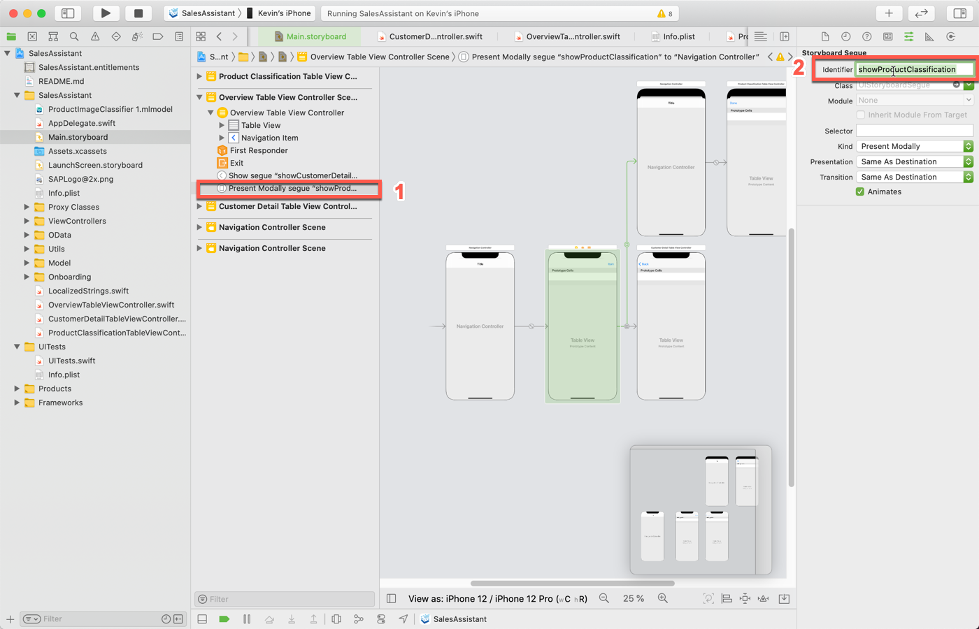Open the find navigator magnifier icon
This screenshot has height=629, width=979.
[x=74, y=36]
